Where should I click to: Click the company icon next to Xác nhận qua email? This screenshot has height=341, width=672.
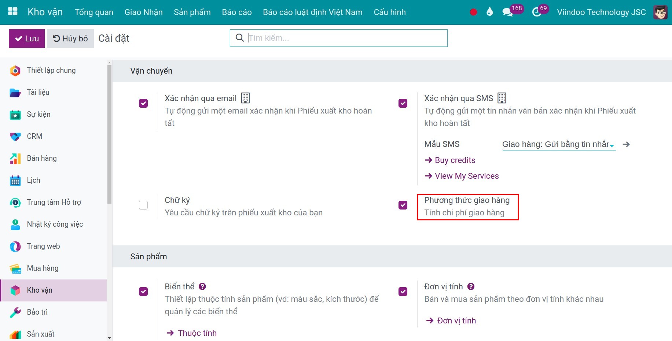point(245,98)
